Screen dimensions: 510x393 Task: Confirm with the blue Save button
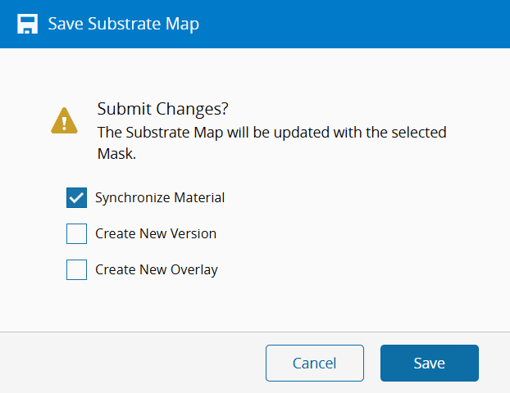(429, 364)
